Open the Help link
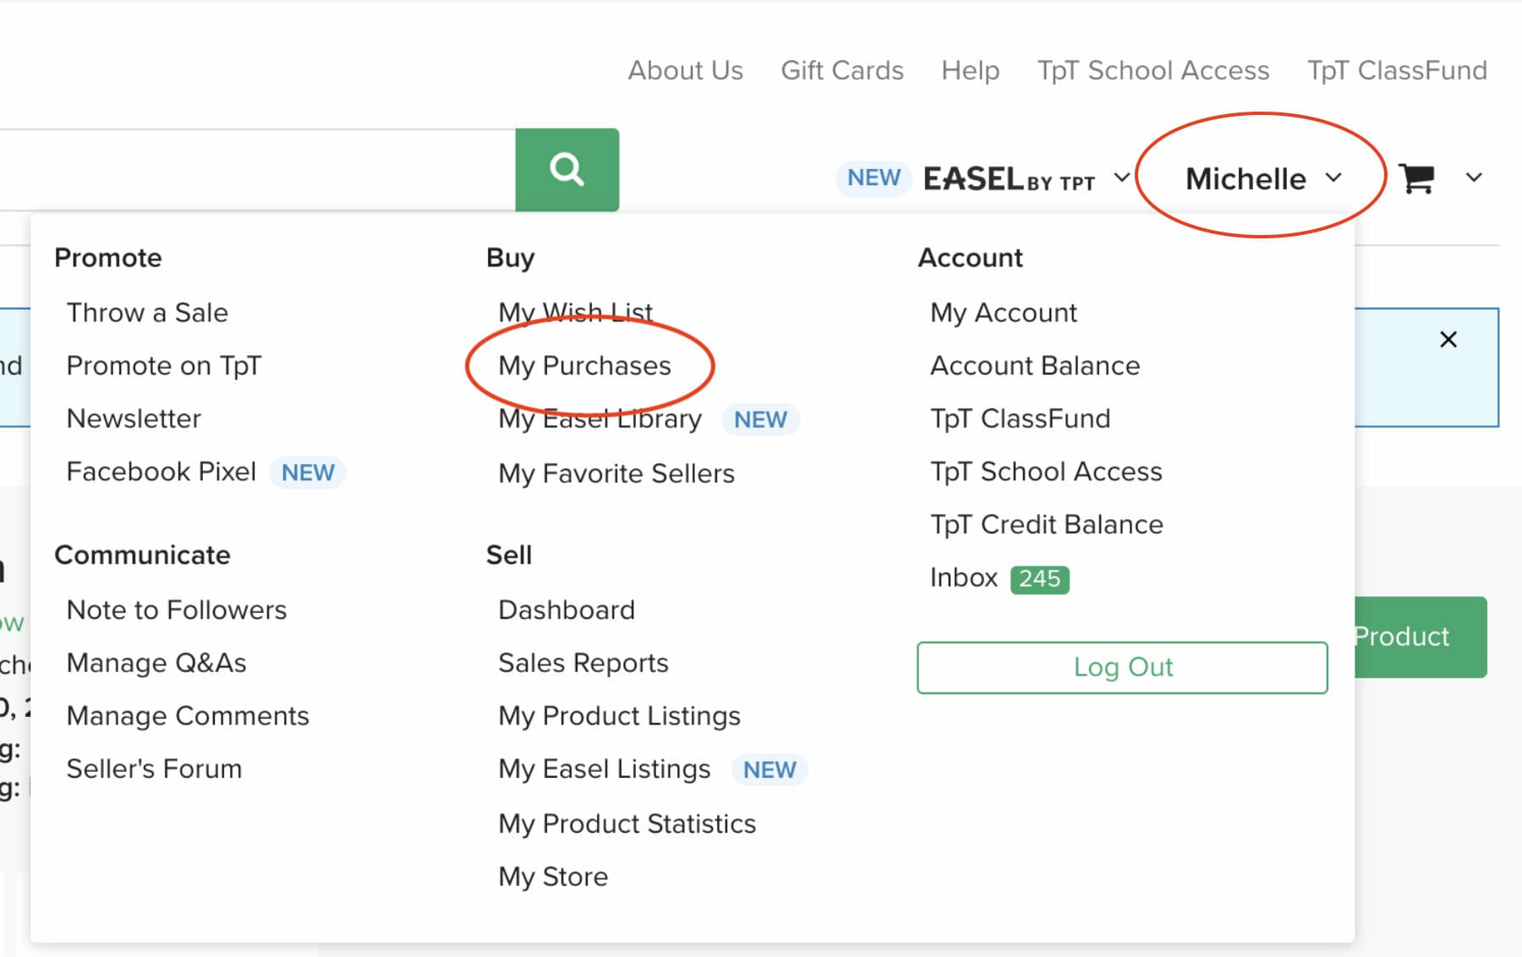The width and height of the screenshot is (1522, 957). pos(970,70)
